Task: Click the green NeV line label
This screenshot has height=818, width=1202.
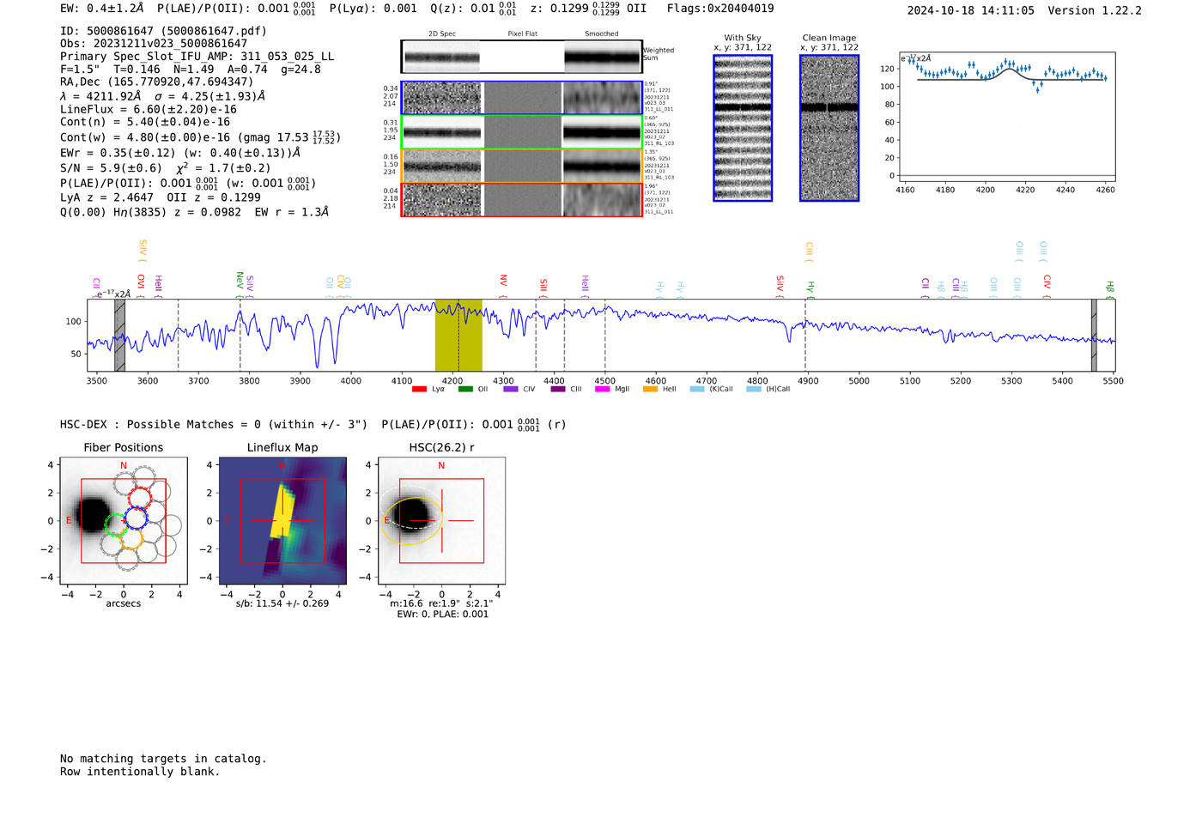Action: tap(240, 280)
